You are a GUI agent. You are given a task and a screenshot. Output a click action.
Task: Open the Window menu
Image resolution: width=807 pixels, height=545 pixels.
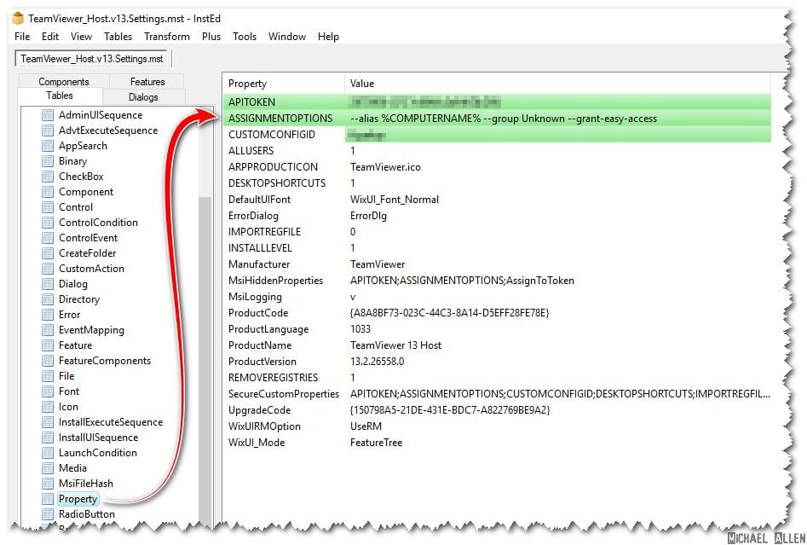[x=287, y=37]
